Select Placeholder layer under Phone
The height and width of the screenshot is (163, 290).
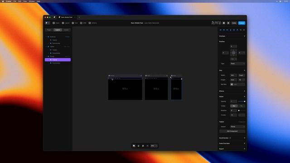(x=58, y=63)
